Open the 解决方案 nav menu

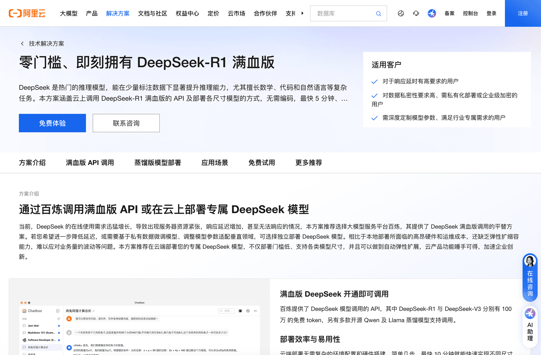click(x=118, y=14)
